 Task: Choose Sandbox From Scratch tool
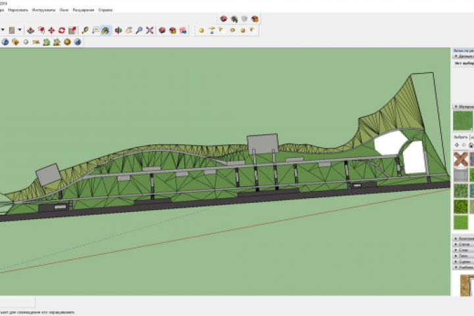pos(212,30)
